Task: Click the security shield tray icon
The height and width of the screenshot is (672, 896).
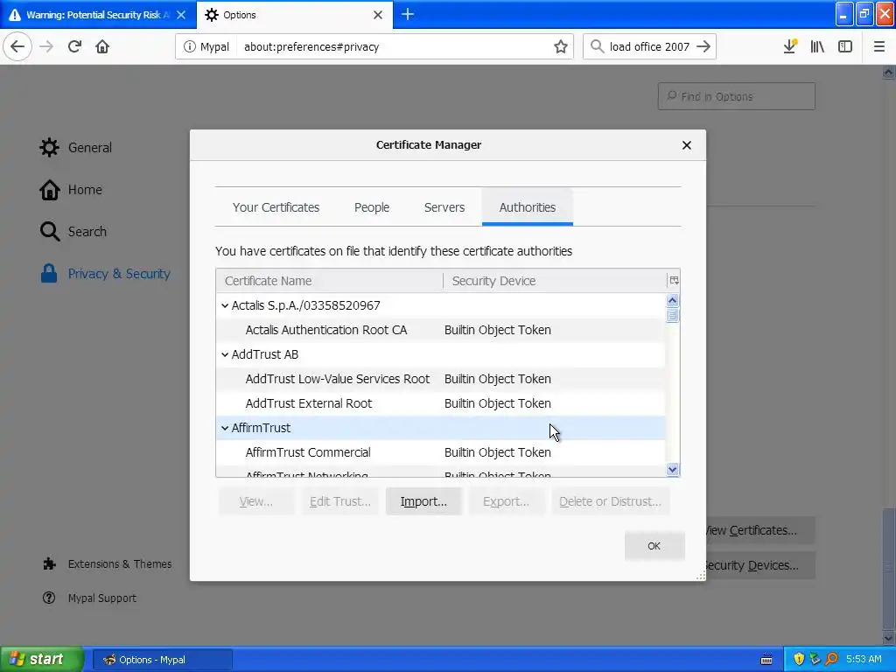Action: tap(798, 659)
